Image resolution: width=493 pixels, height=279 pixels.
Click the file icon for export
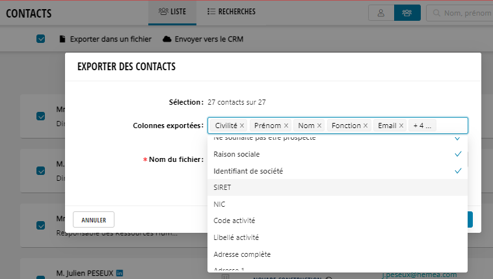coord(62,39)
